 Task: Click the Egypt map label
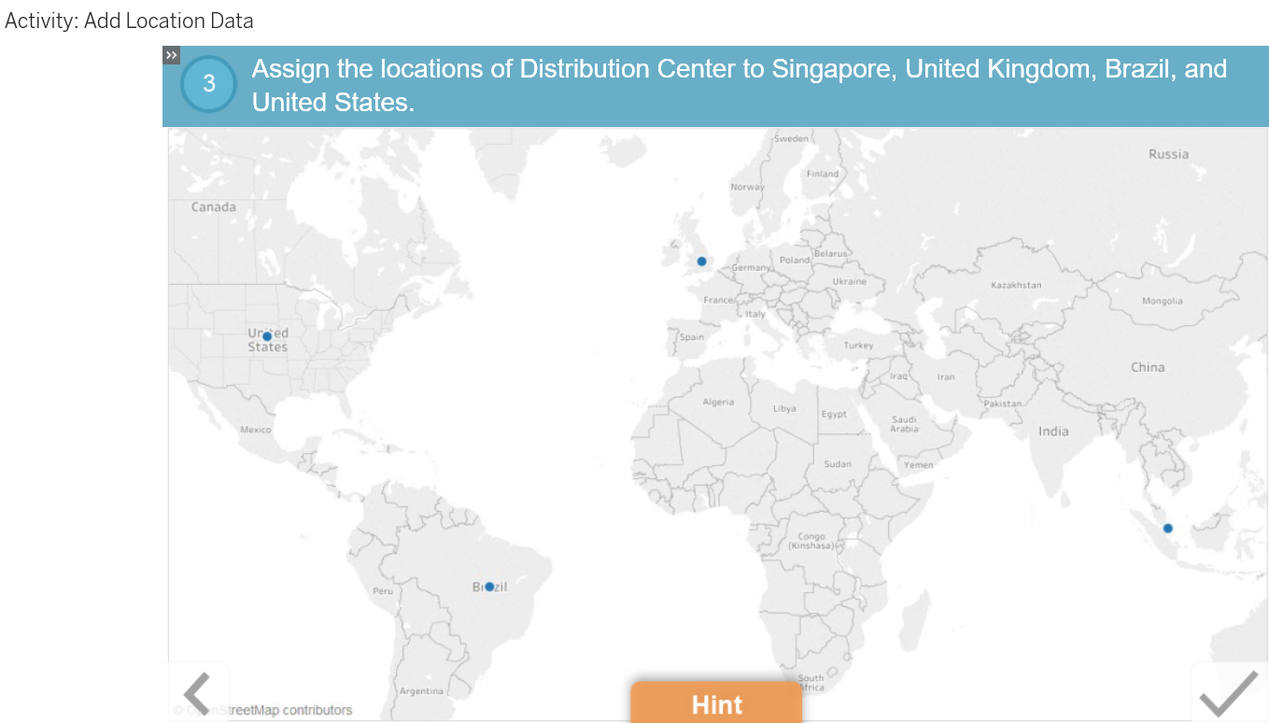pyautogui.click(x=834, y=415)
